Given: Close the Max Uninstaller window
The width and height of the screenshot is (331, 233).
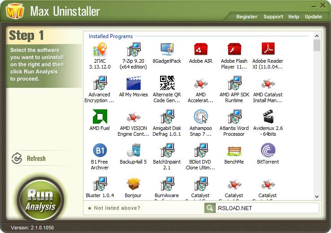Looking at the screenshot, I should pos(323,5).
